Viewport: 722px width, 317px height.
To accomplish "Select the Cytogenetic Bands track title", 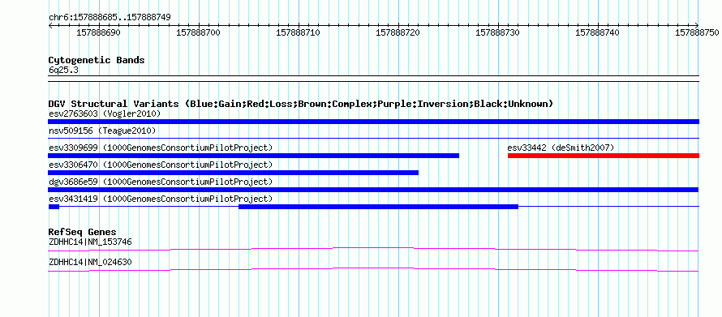I will tap(97, 60).
